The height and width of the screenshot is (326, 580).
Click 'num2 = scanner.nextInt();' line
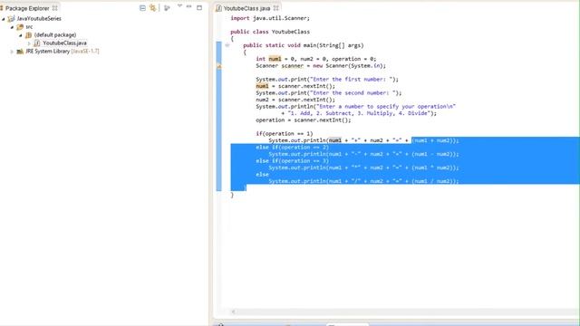[x=295, y=100]
